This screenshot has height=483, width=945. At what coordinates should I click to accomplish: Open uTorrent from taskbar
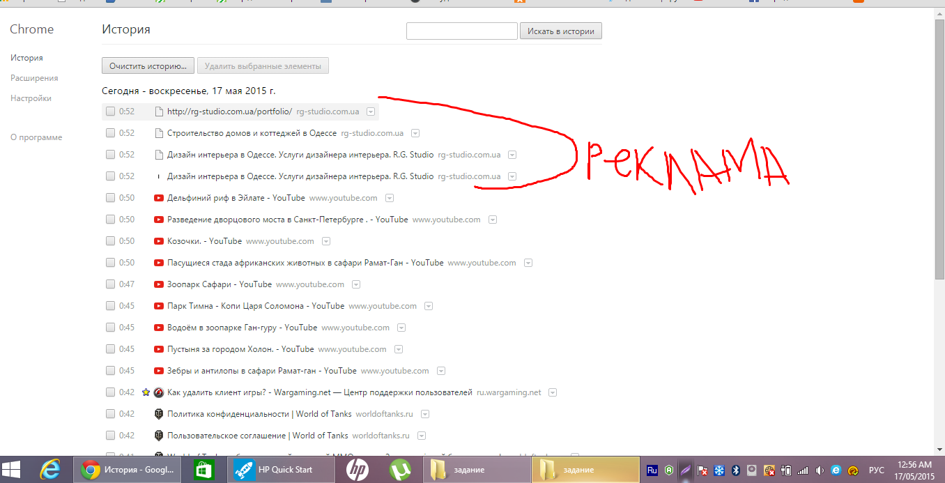(399, 470)
